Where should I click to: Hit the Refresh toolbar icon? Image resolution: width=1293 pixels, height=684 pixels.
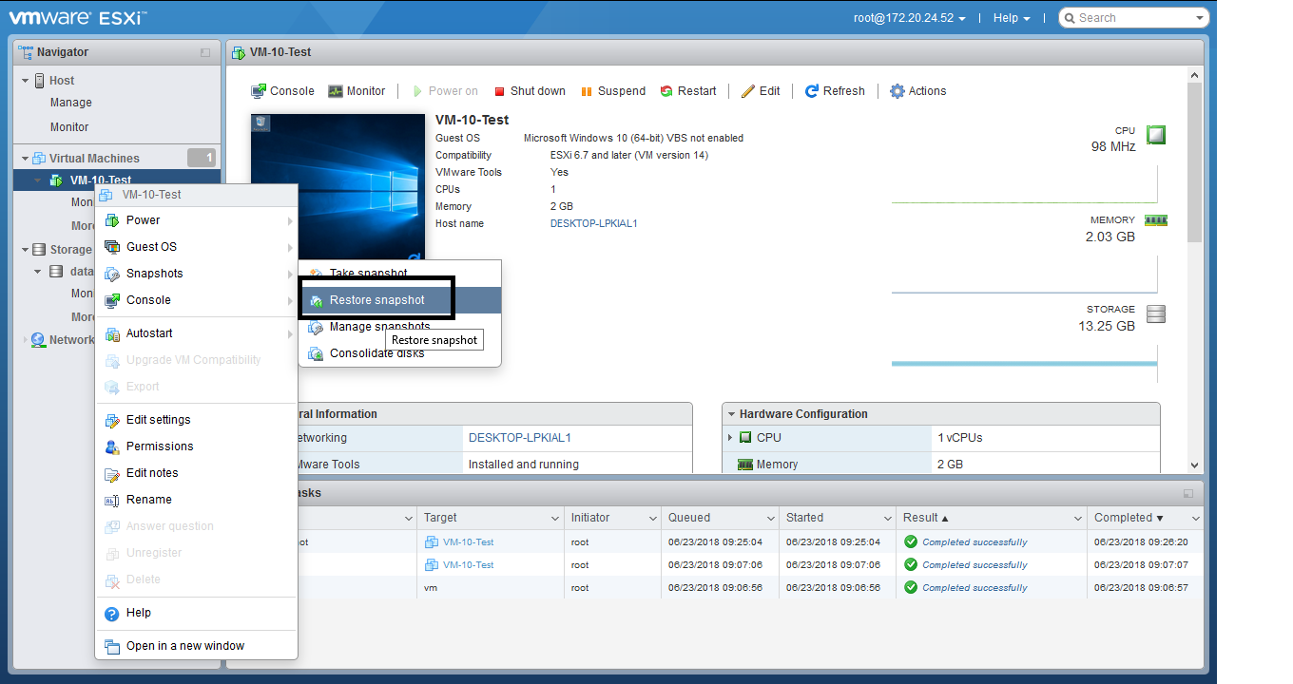pos(812,91)
